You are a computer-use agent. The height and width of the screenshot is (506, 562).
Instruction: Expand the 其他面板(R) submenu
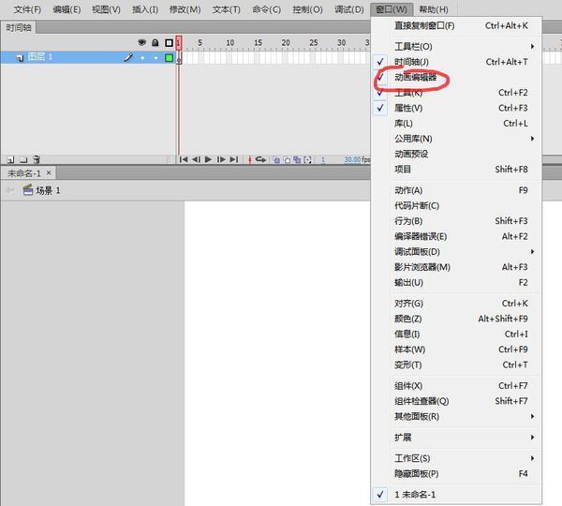click(456, 416)
